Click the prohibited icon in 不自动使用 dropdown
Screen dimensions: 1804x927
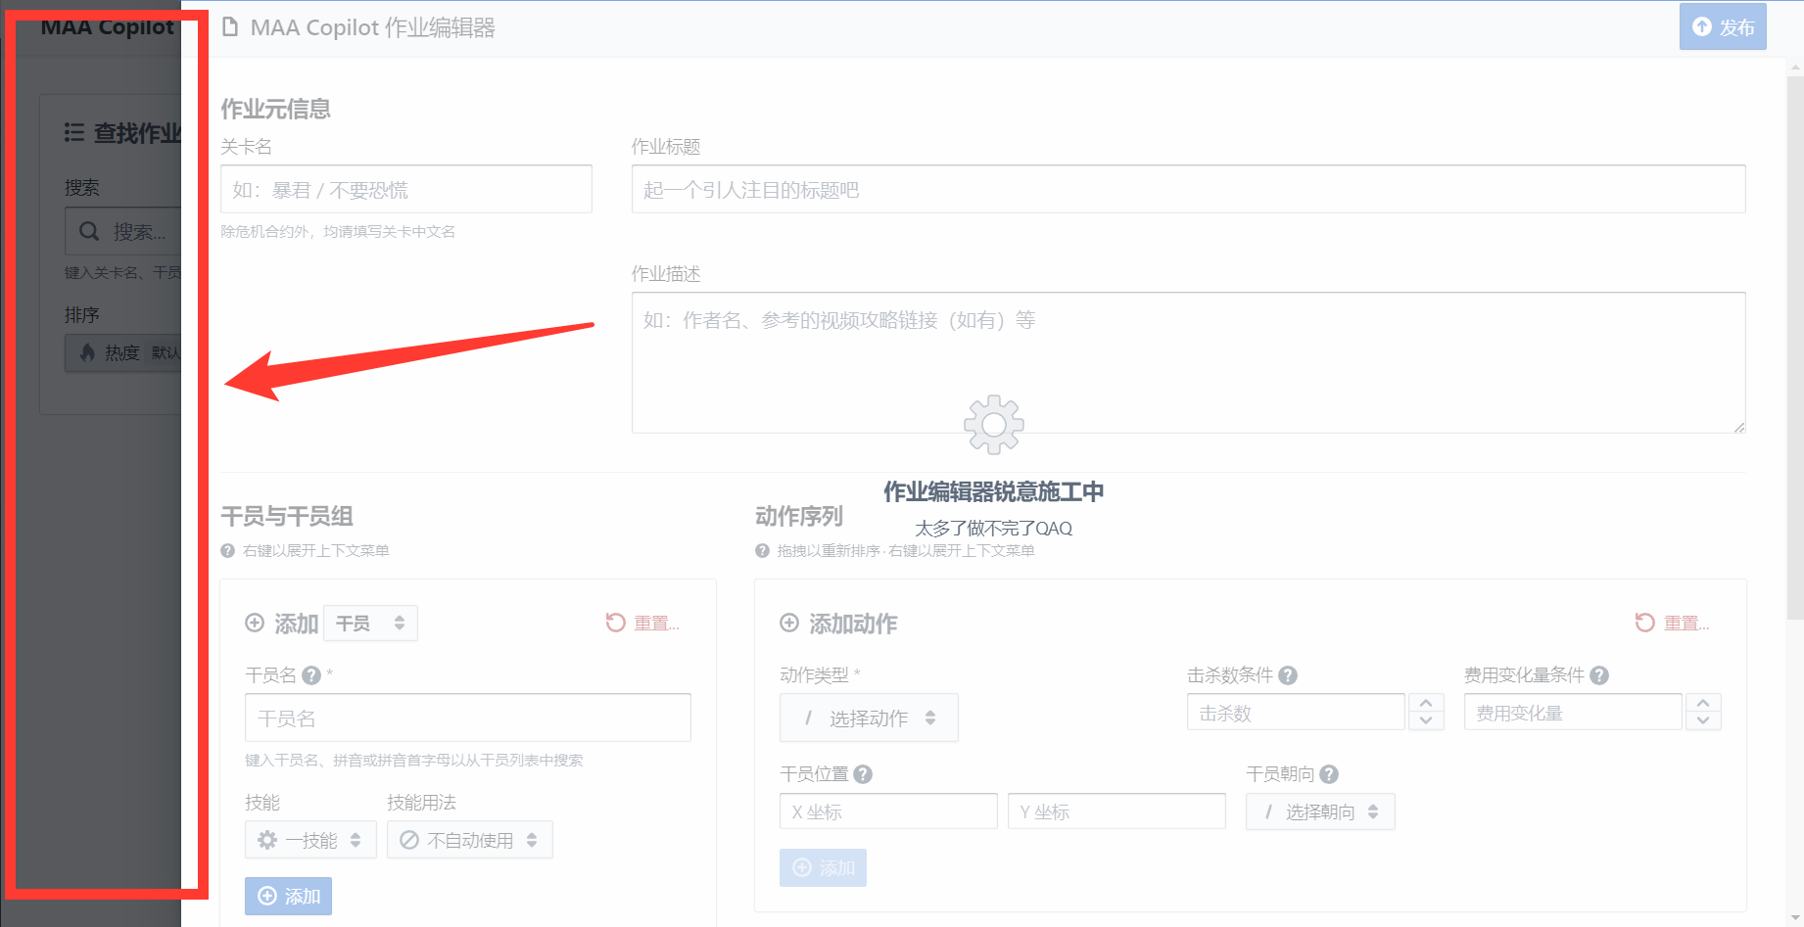[409, 840]
